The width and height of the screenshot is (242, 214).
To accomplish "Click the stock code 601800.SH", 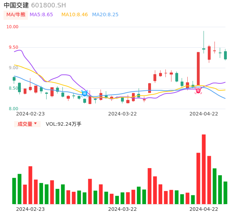I will (x=49, y=5).
